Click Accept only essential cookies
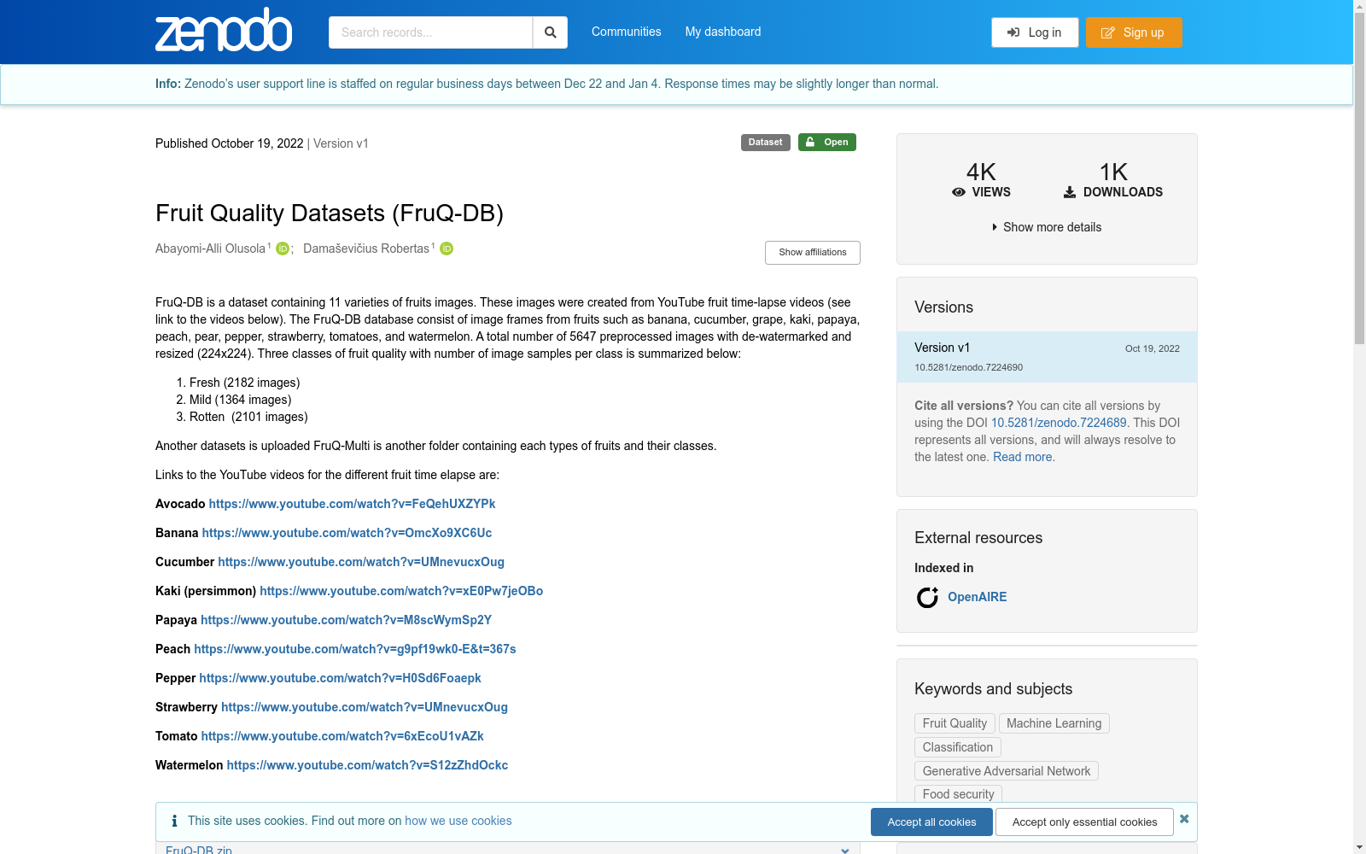This screenshot has width=1366, height=854. pos(1084,822)
